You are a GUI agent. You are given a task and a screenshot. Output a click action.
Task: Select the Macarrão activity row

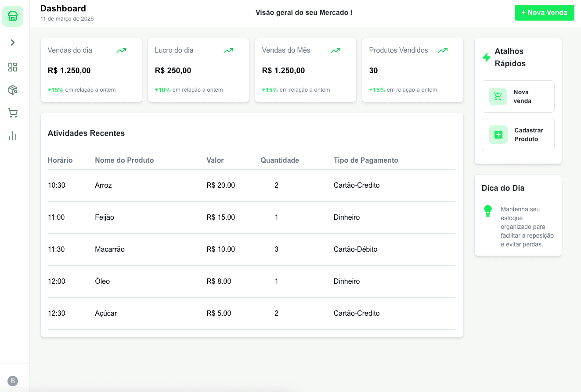pyautogui.click(x=252, y=249)
